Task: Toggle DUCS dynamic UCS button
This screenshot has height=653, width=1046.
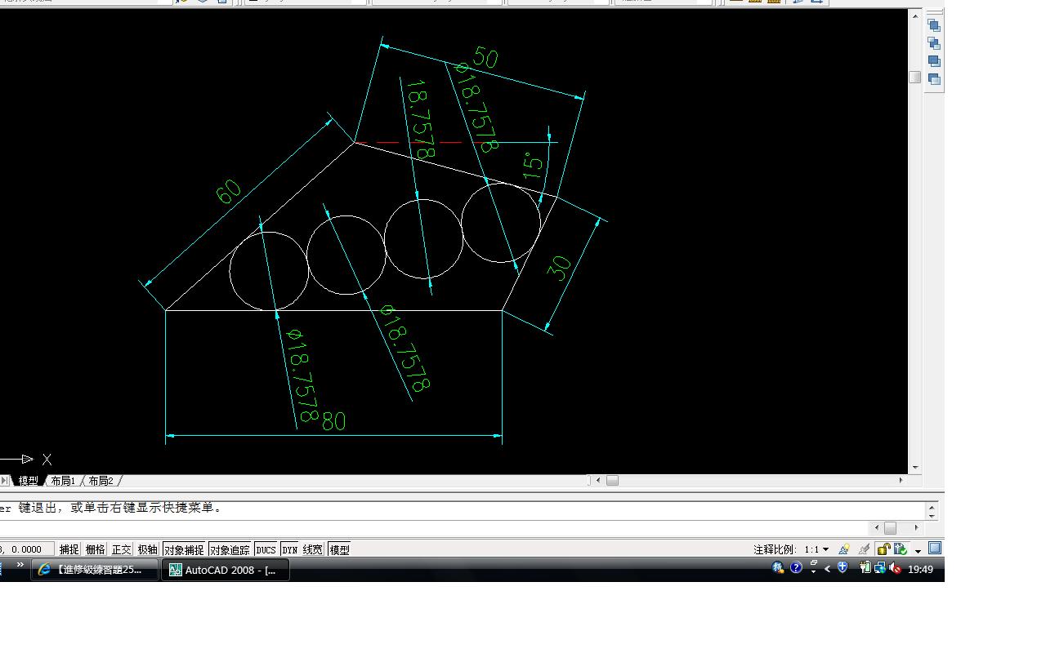Action: point(266,549)
